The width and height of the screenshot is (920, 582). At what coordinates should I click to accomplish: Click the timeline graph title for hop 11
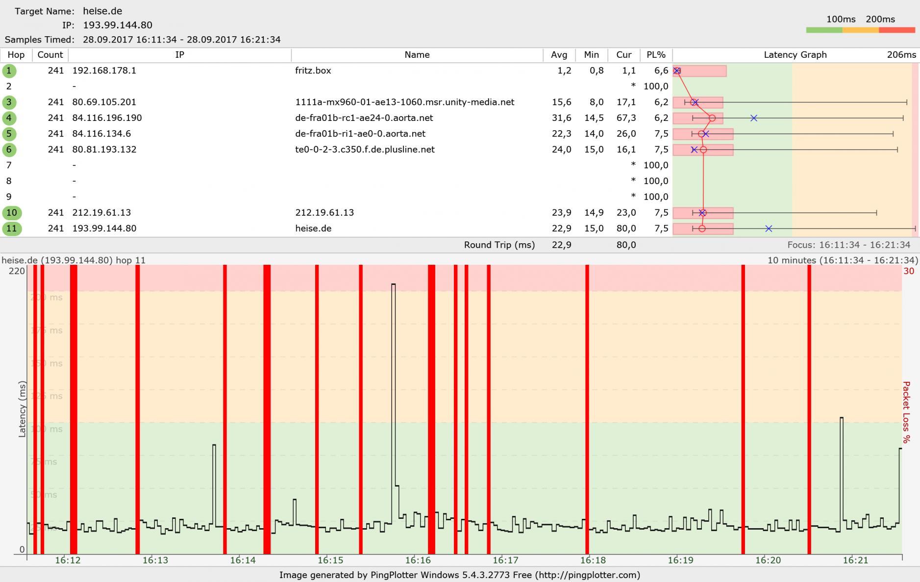(74, 260)
